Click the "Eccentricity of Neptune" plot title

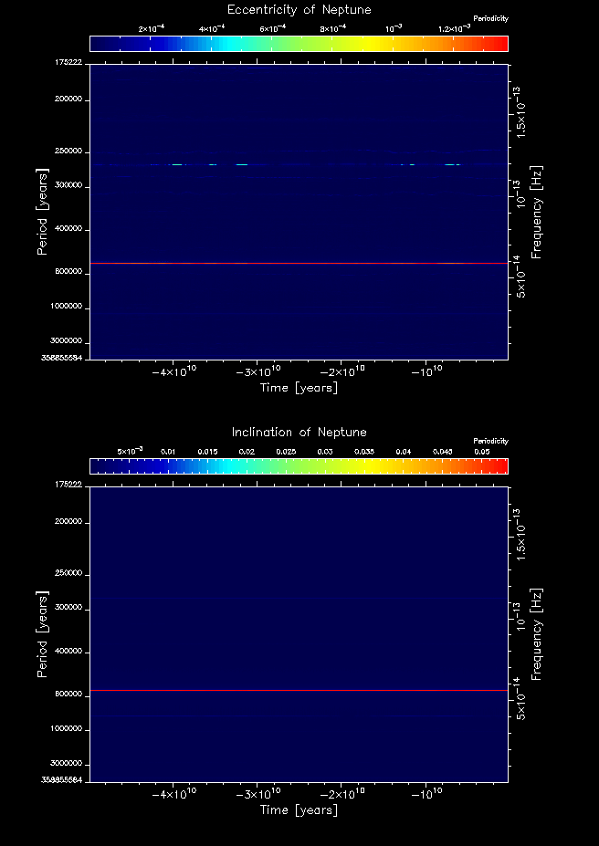coord(299,9)
